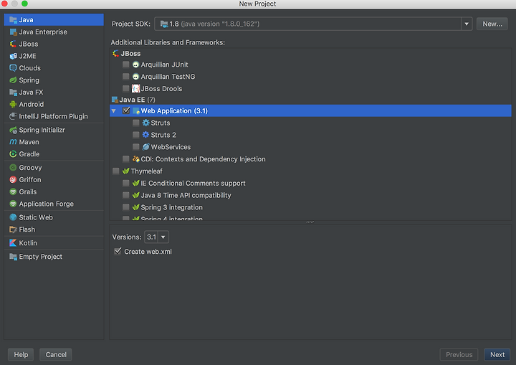Screen dimensions: 516x365
Task: Click the Static Web globe icon
Action: [x=13, y=217]
